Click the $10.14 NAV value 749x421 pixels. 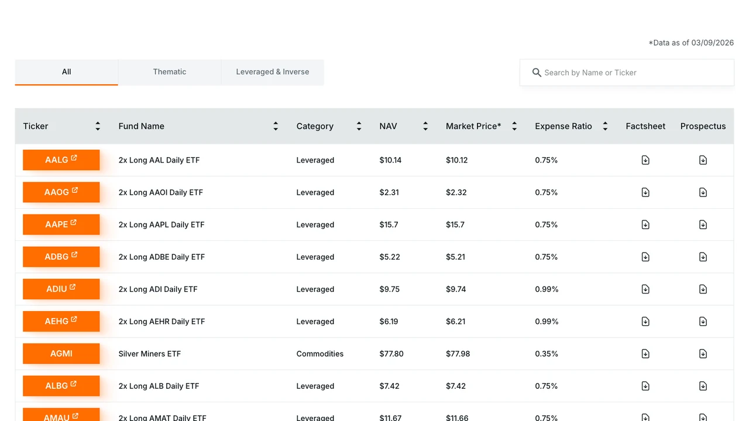point(390,160)
